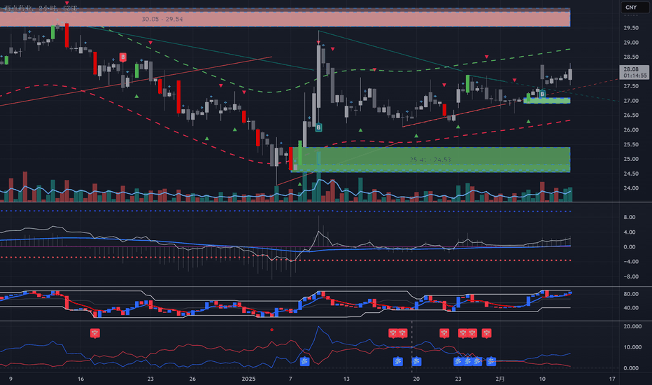
Task: Click the teal B marker below spike candle
Action: (318, 127)
